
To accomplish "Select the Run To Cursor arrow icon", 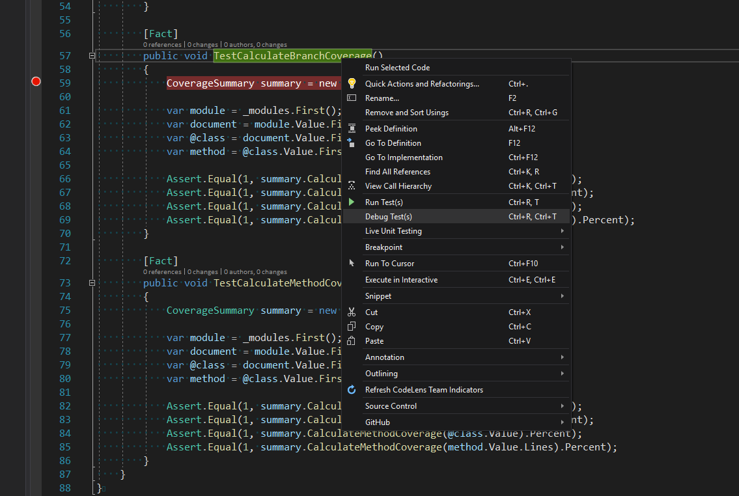I will pos(352,263).
